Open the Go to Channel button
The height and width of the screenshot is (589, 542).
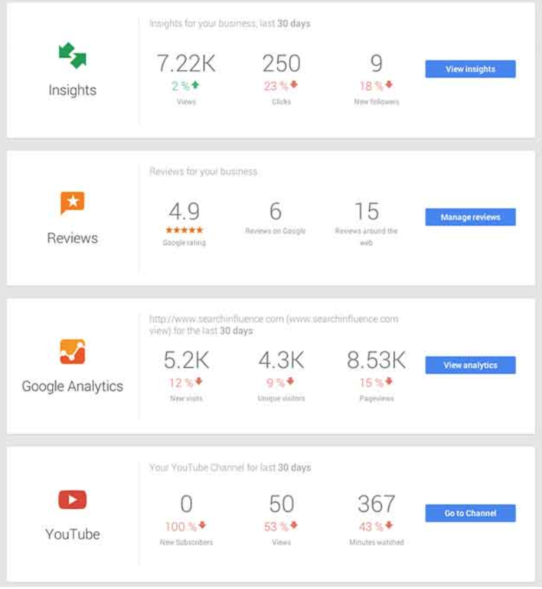click(x=471, y=513)
